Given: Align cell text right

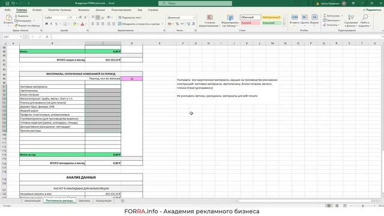Looking at the screenshot, I should click(x=103, y=24).
